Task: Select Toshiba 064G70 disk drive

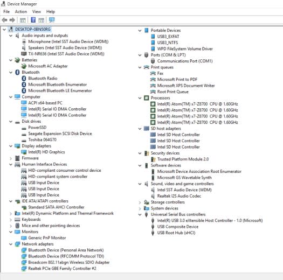Action: [x=42, y=139]
